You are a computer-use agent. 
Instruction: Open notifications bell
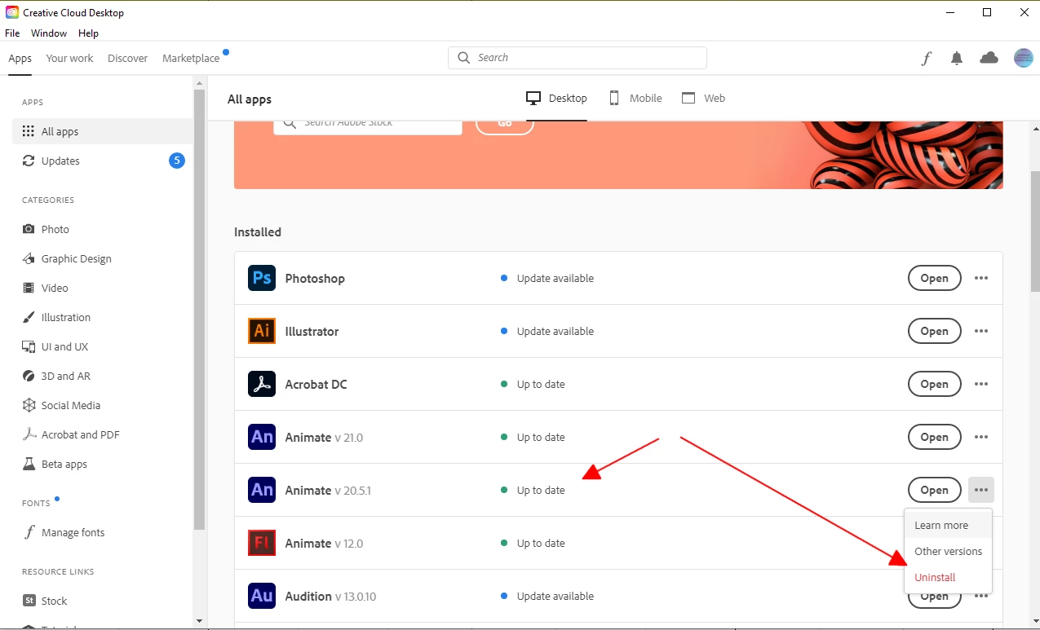click(957, 58)
